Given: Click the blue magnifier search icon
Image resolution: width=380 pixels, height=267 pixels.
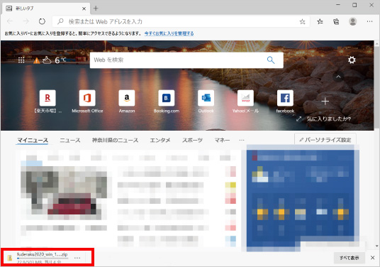Looking at the screenshot, I should [x=271, y=60].
